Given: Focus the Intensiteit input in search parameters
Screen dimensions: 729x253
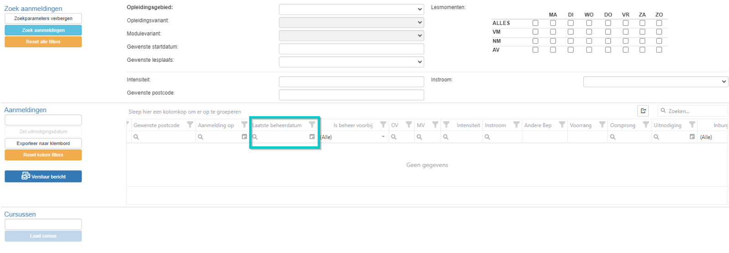Looking at the screenshot, I should click(351, 82).
